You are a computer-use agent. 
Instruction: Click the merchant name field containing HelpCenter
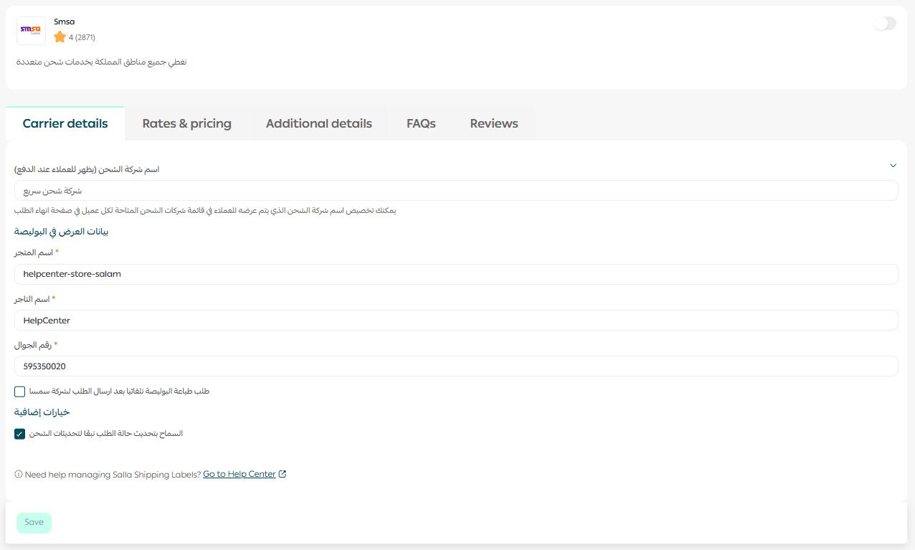(x=456, y=321)
